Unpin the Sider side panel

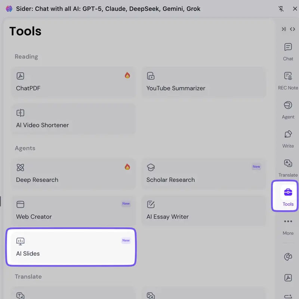pyautogui.click(x=281, y=9)
